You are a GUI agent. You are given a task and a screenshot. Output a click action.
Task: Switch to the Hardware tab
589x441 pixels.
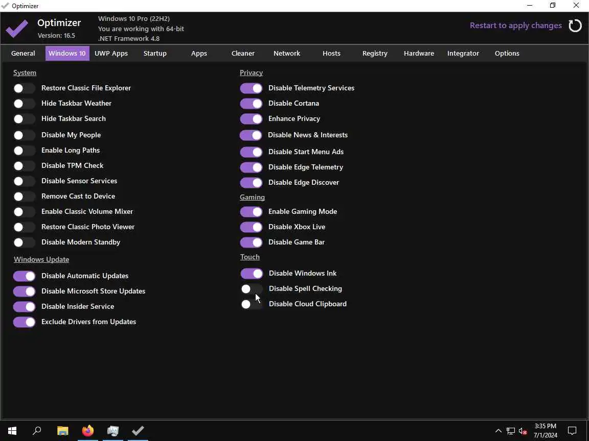pyautogui.click(x=419, y=53)
